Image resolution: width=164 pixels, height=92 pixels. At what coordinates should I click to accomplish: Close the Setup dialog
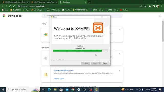[108, 17]
